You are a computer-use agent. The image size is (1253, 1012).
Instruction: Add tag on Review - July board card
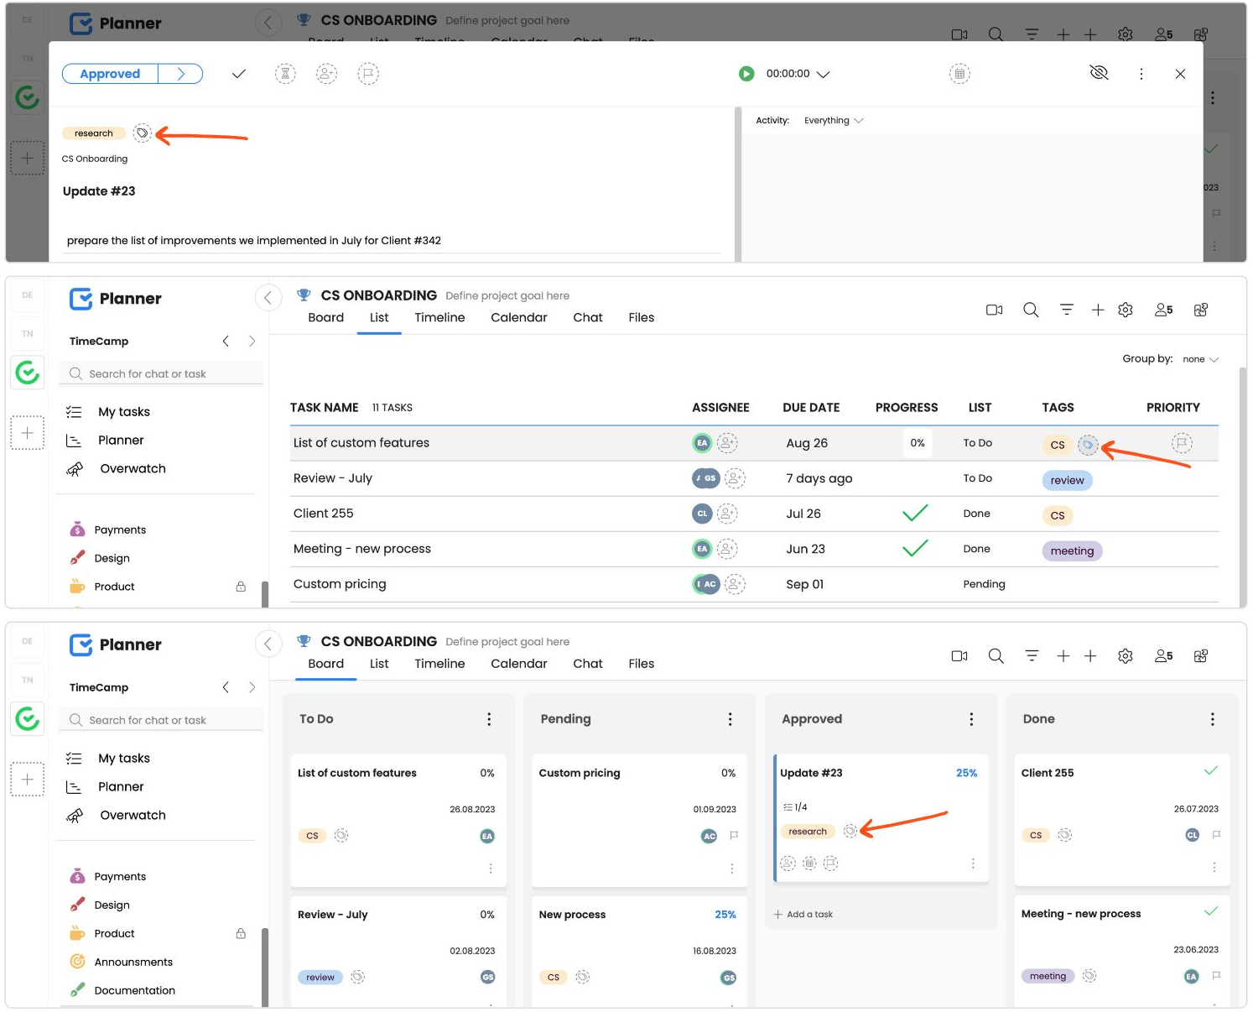pyautogui.click(x=357, y=977)
